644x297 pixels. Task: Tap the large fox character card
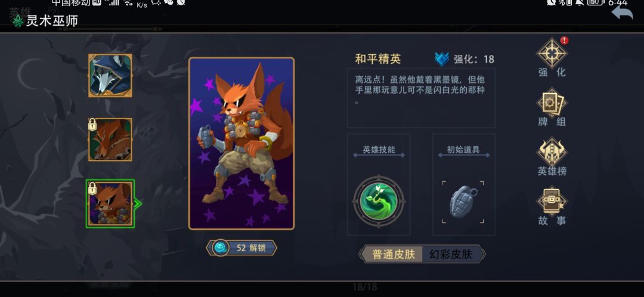tap(241, 143)
